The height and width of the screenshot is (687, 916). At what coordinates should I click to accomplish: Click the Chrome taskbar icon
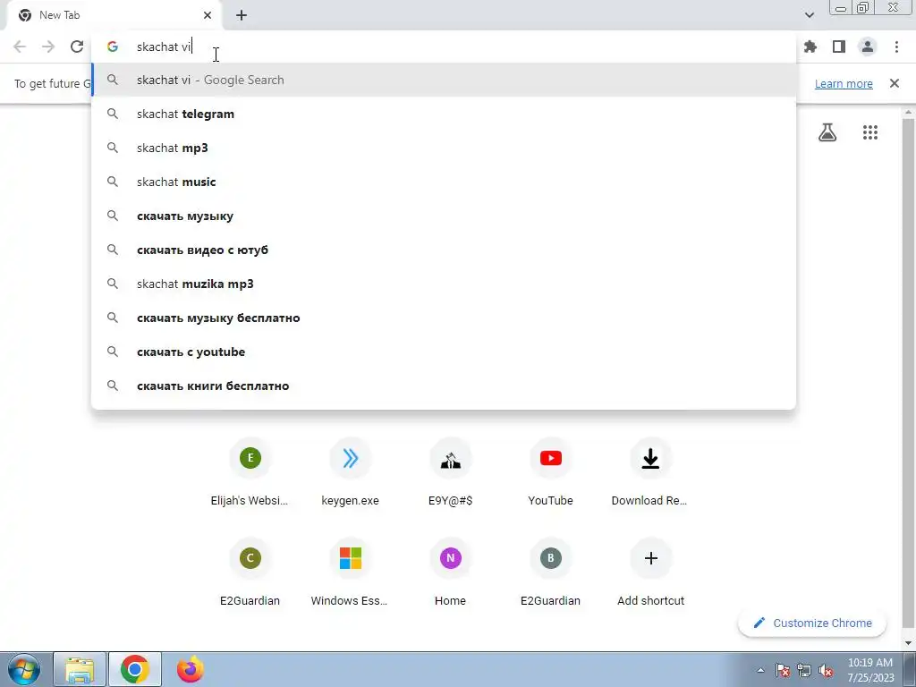(135, 669)
